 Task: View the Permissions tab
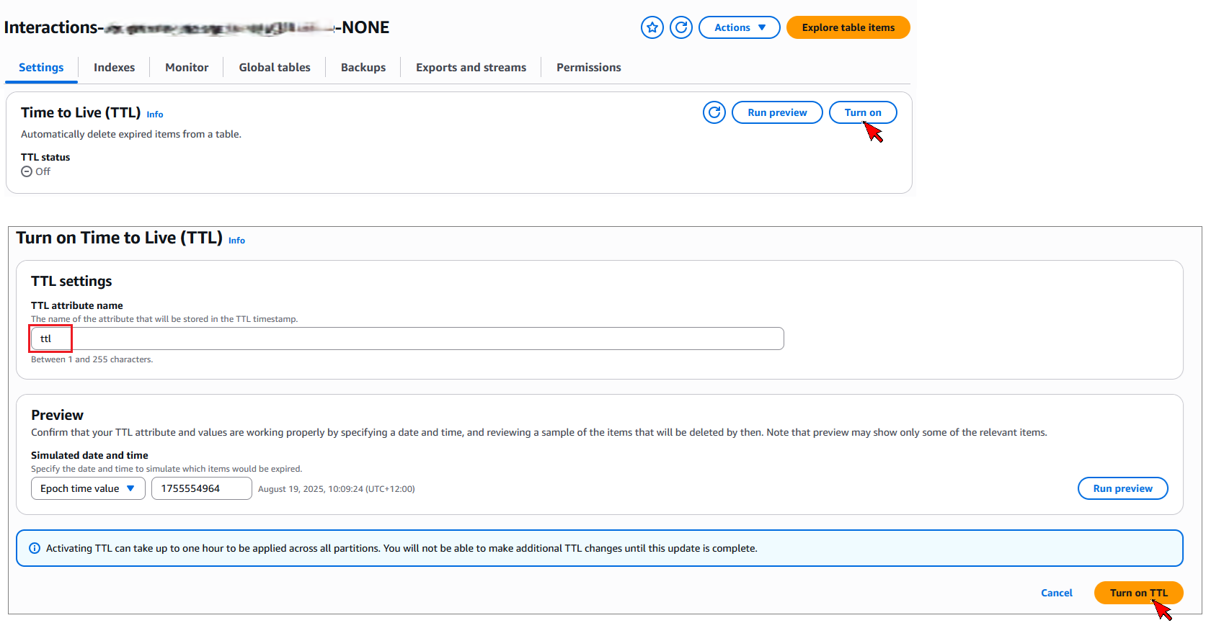[x=588, y=67]
